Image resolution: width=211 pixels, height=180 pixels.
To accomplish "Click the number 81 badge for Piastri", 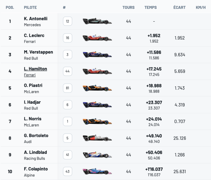I will (67, 88).
